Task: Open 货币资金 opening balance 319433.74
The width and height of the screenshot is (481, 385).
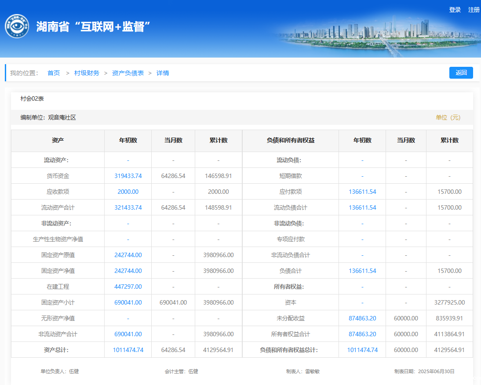Action: 128,176
